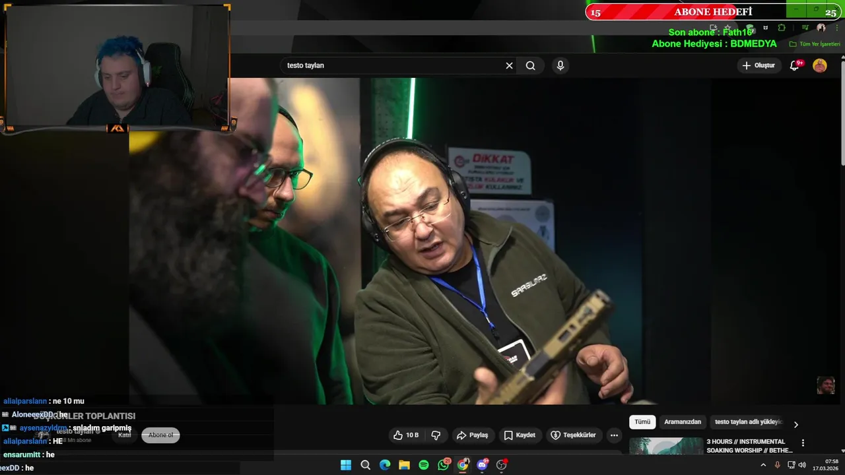The image size is (845, 475).
Task: Select the Aramanızdan filter chip
Action: [x=683, y=422]
